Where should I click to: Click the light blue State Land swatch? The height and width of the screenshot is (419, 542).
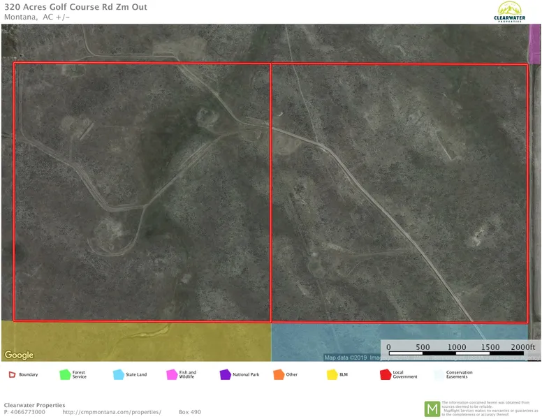[x=118, y=375]
